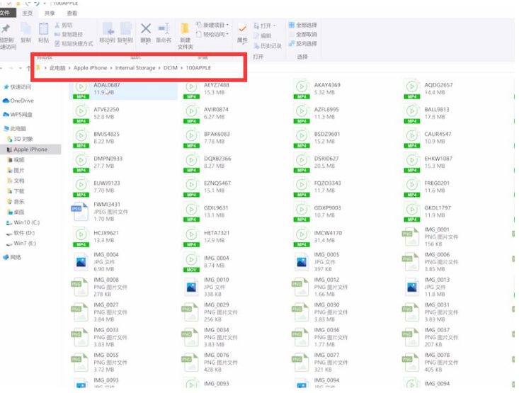519x393 pixels.
Task: Click DCIM in the address breadcrumb
Action: (171, 68)
